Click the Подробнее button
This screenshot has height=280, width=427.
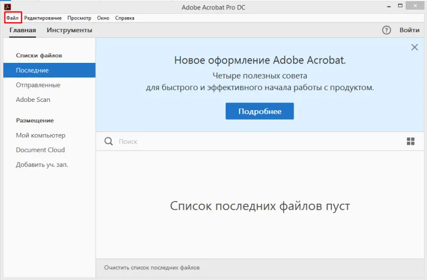pos(260,111)
